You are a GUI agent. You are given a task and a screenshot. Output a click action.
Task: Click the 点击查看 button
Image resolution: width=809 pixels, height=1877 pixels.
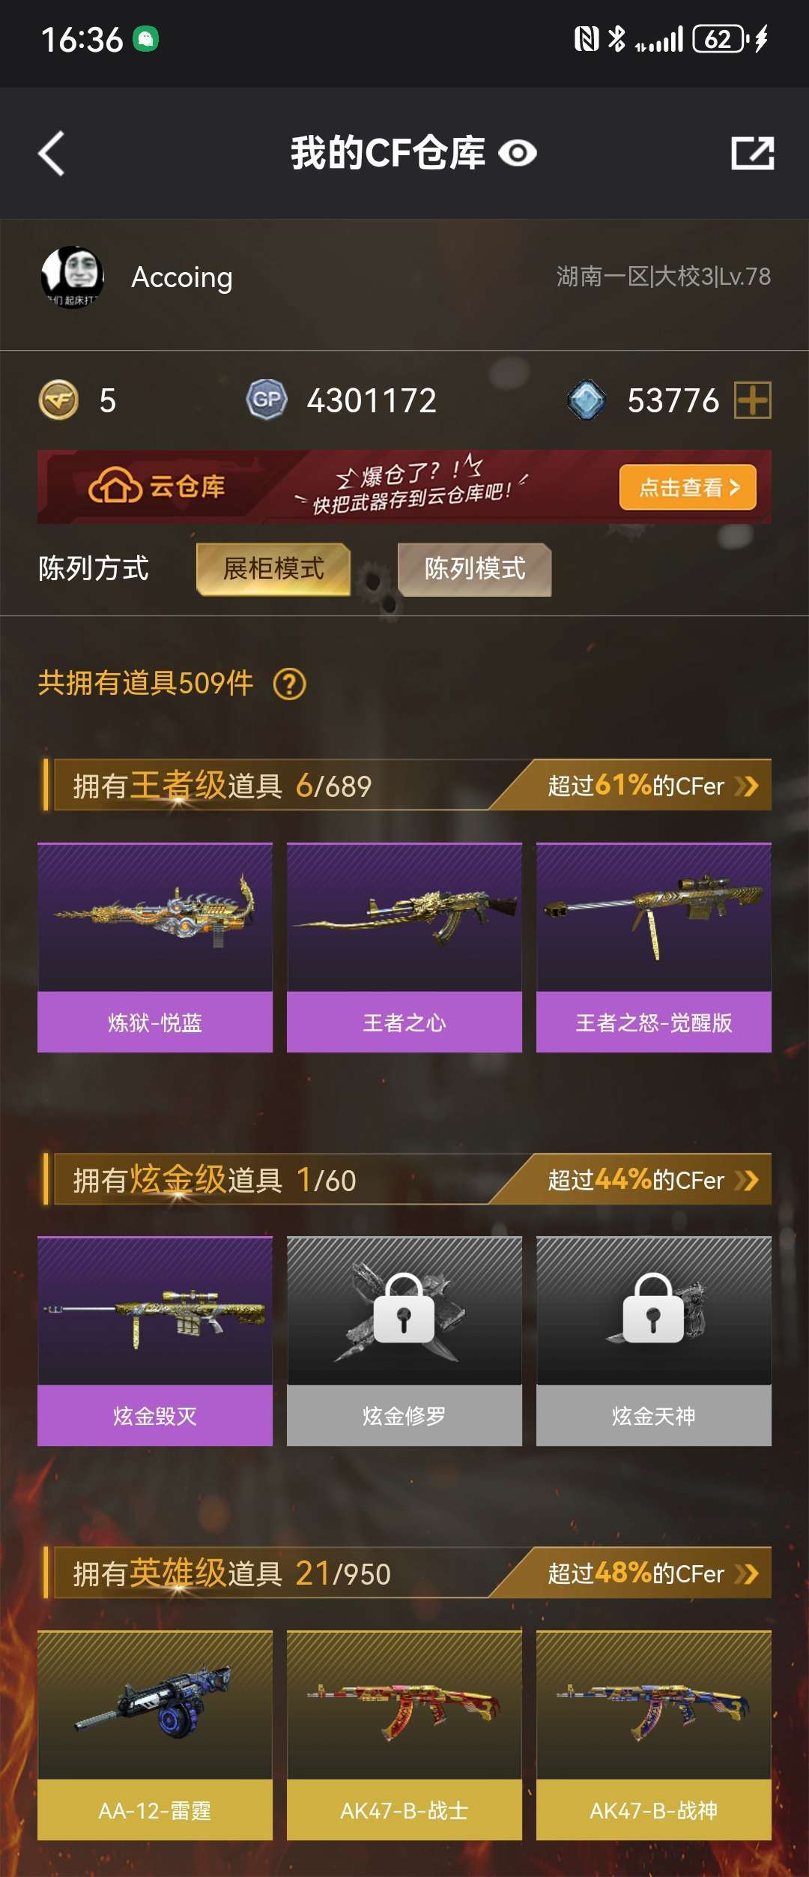[688, 487]
